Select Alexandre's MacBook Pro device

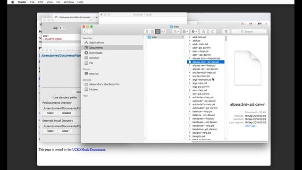104,84
